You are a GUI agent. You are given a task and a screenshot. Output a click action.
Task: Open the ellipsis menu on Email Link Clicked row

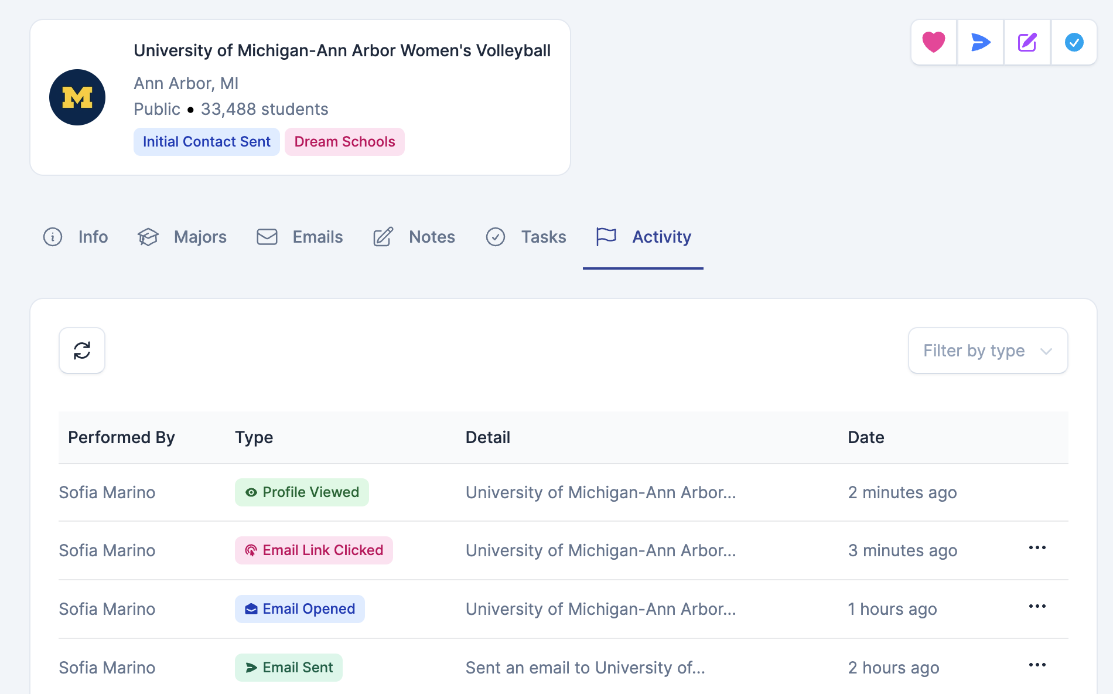click(1037, 548)
